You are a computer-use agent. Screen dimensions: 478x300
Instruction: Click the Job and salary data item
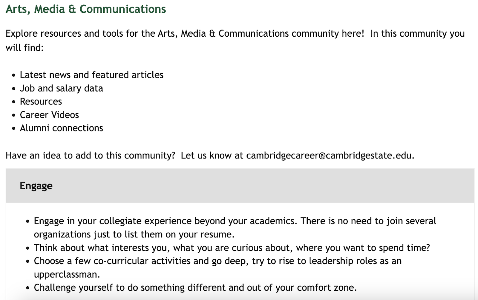point(61,88)
